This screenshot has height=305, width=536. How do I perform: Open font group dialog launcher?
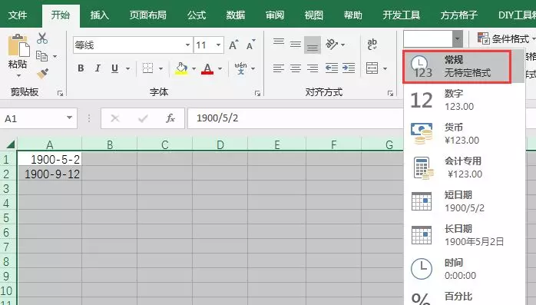click(x=257, y=93)
